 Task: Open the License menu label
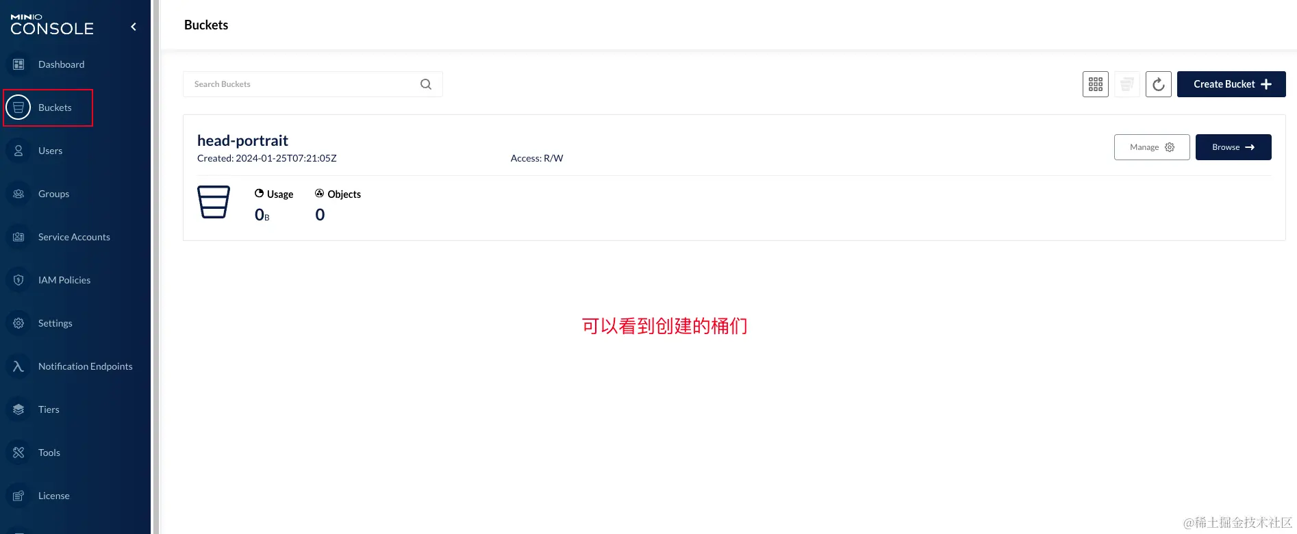[54, 496]
